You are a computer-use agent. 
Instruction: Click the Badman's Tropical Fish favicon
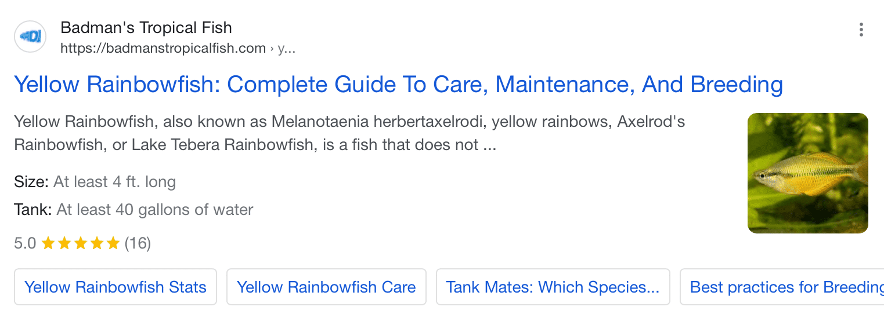30,36
